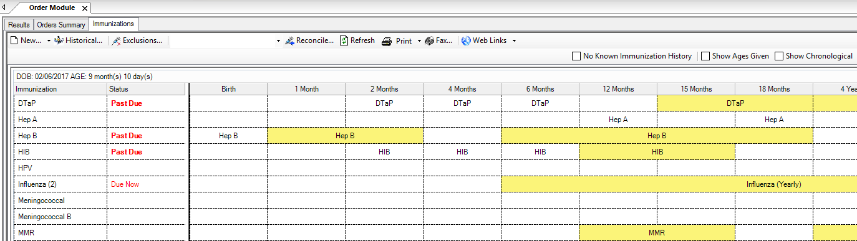Click the left tab scroll arrow

coord(4,7)
